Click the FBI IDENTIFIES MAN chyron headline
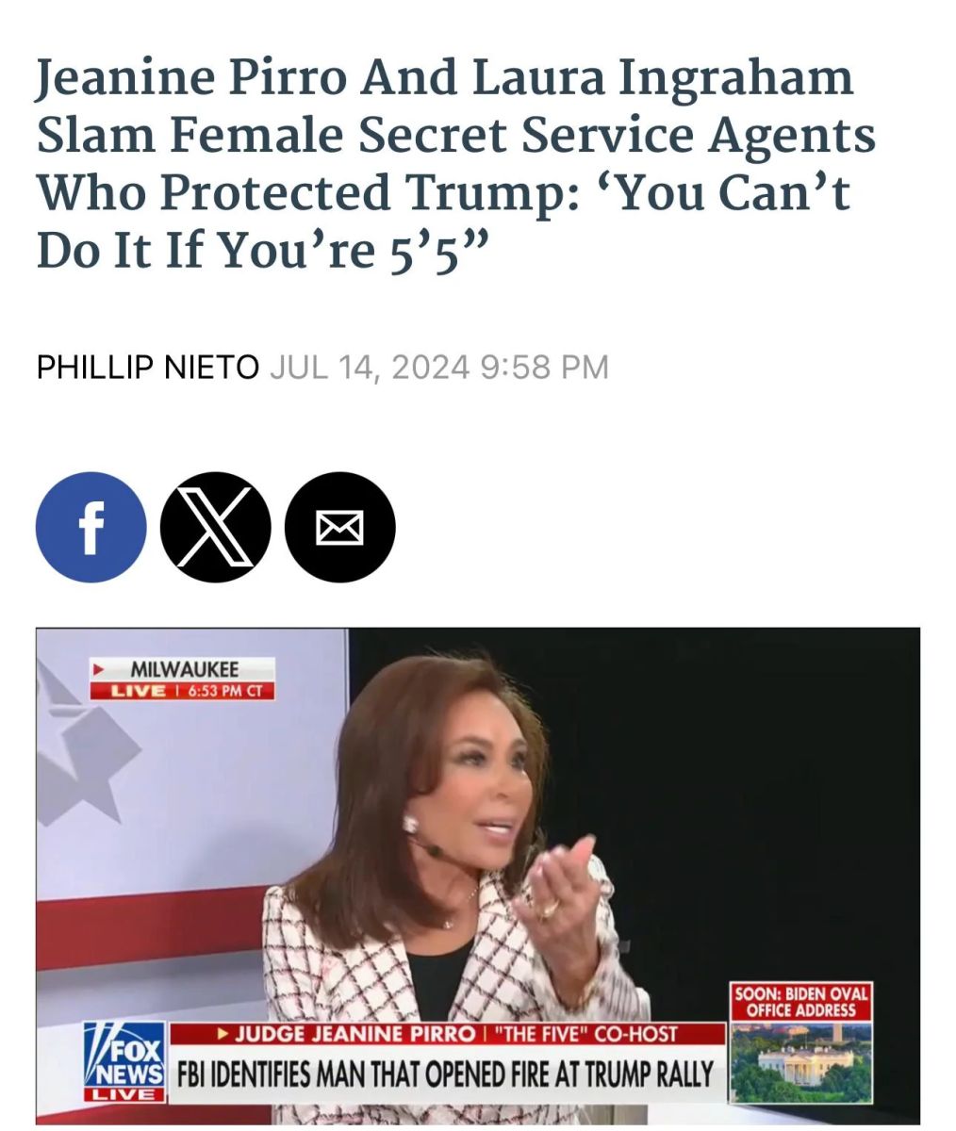This screenshot has width=956, height=1131. [x=444, y=1073]
